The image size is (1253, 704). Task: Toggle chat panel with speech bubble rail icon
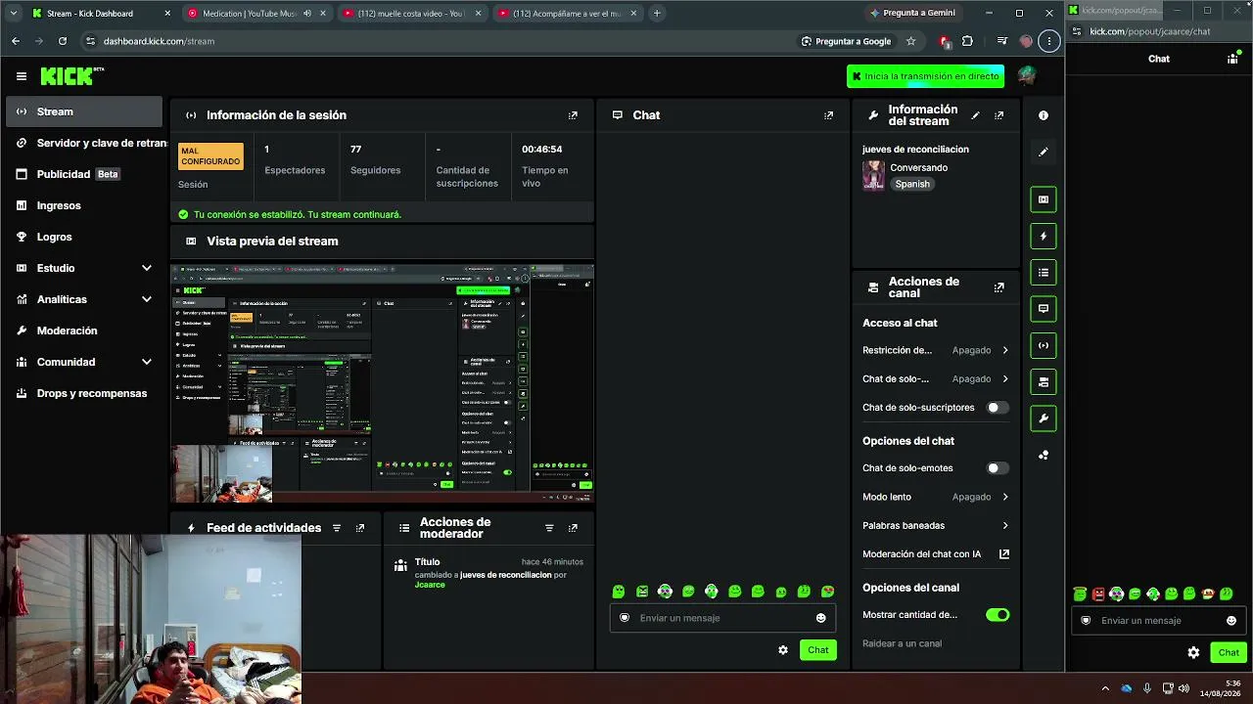coord(1044,309)
